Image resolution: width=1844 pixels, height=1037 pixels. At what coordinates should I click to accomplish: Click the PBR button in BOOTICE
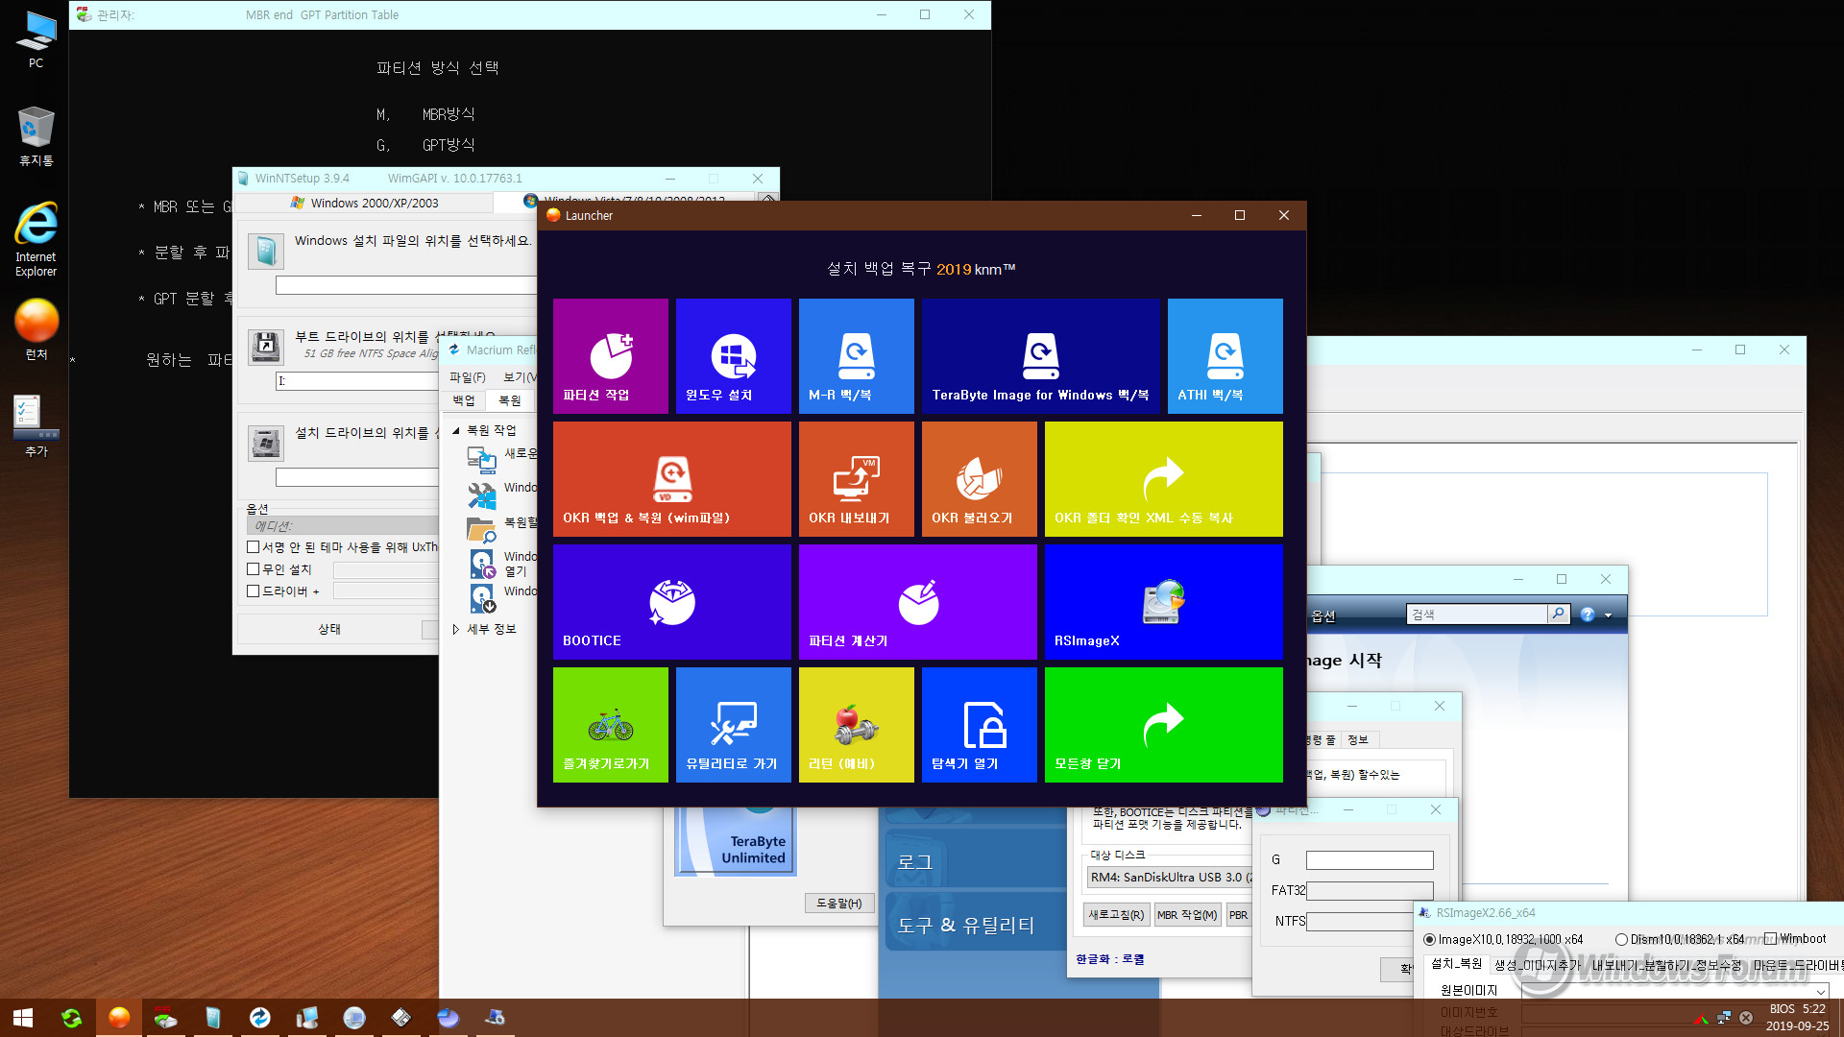point(1239,915)
